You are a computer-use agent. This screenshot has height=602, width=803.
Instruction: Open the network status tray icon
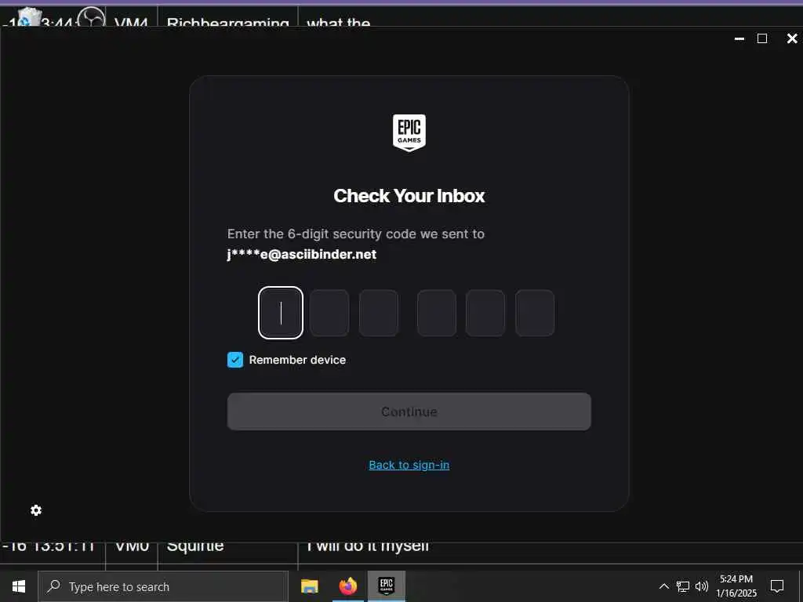point(683,586)
